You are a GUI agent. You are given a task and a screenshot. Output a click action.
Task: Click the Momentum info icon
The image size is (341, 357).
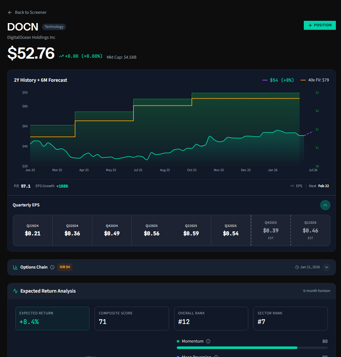[x=209, y=341]
